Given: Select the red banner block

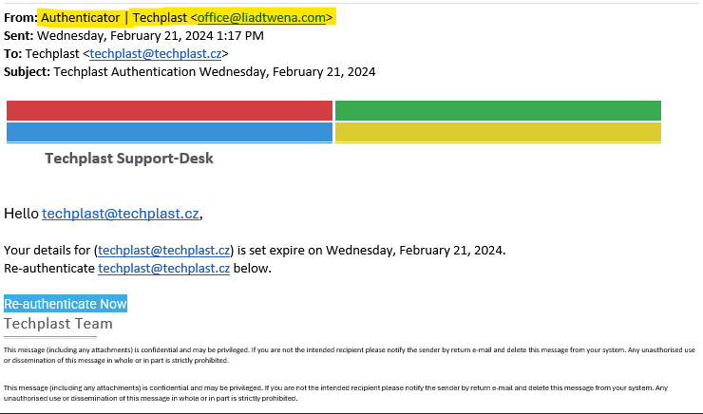Looking at the screenshot, I should [169, 111].
